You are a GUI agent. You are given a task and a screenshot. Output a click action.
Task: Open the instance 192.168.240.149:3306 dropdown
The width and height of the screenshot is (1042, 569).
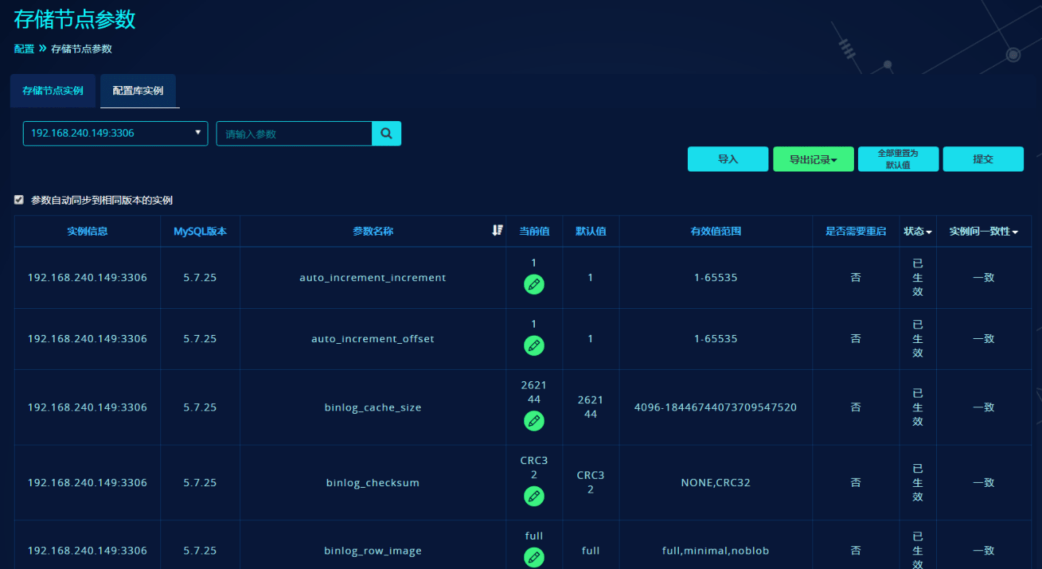click(115, 133)
